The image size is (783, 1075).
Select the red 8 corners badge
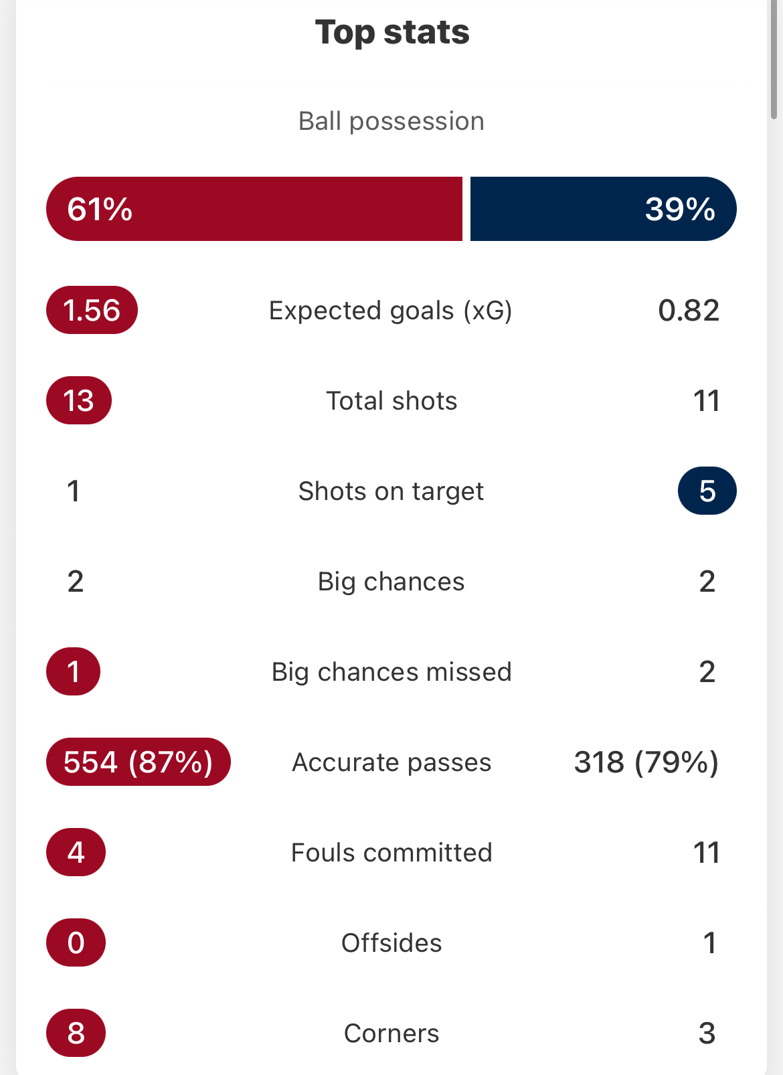[76, 1033]
